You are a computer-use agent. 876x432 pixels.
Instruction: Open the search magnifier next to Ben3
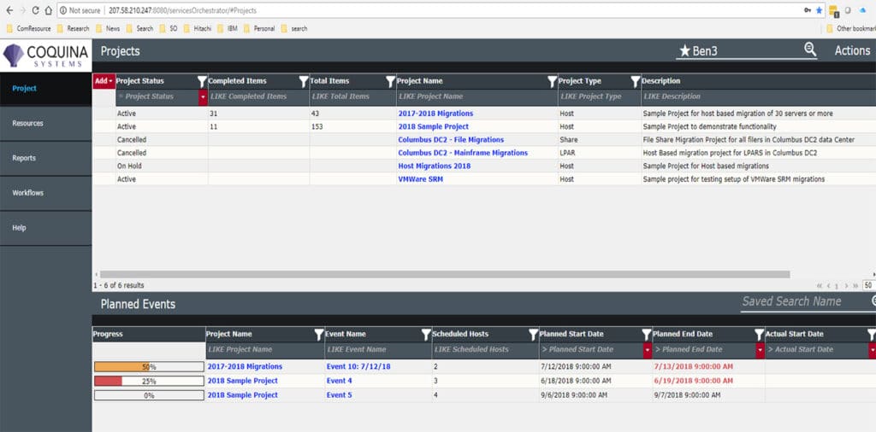click(x=810, y=49)
